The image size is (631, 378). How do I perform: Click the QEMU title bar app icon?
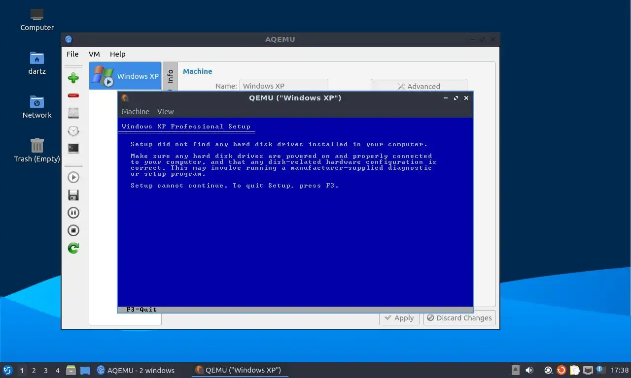pyautogui.click(x=125, y=98)
